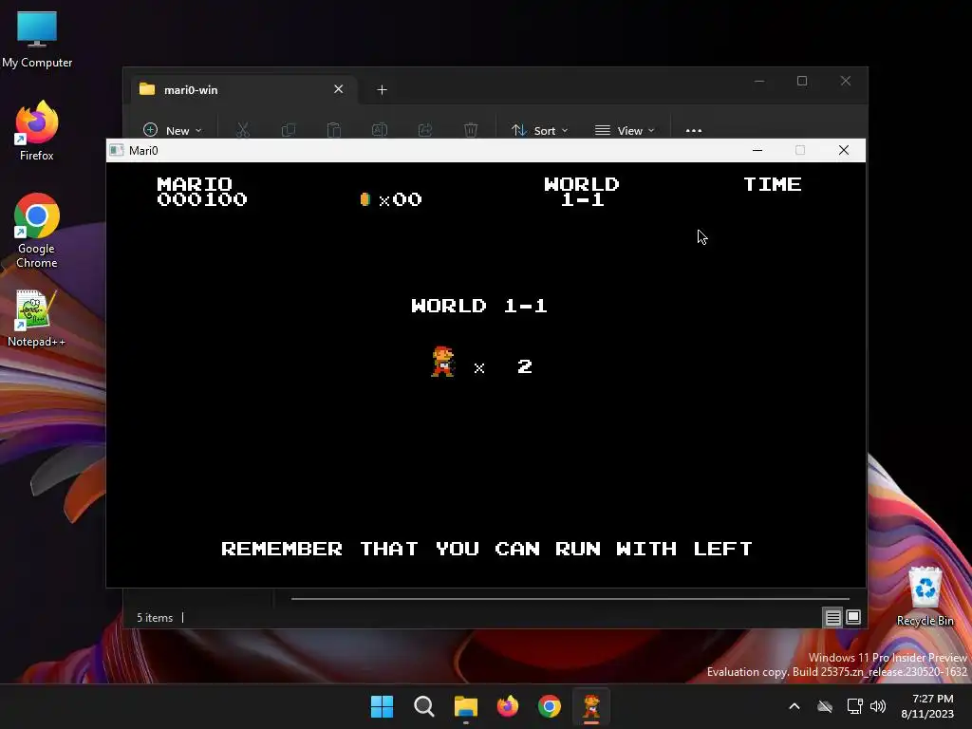Click the Delete trash icon in File Explorer
The width and height of the screenshot is (972, 729).
(471, 130)
